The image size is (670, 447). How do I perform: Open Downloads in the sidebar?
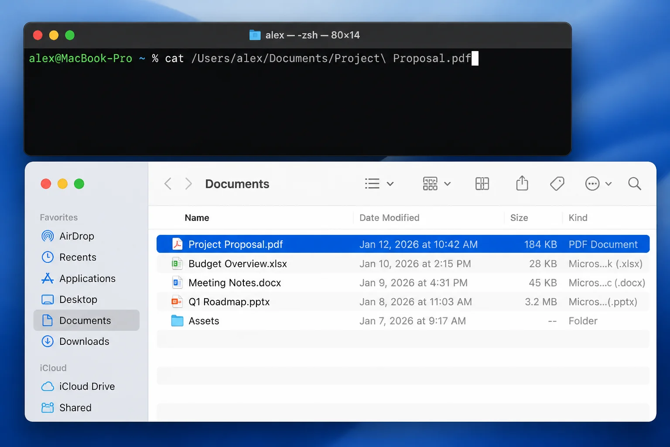click(x=86, y=341)
